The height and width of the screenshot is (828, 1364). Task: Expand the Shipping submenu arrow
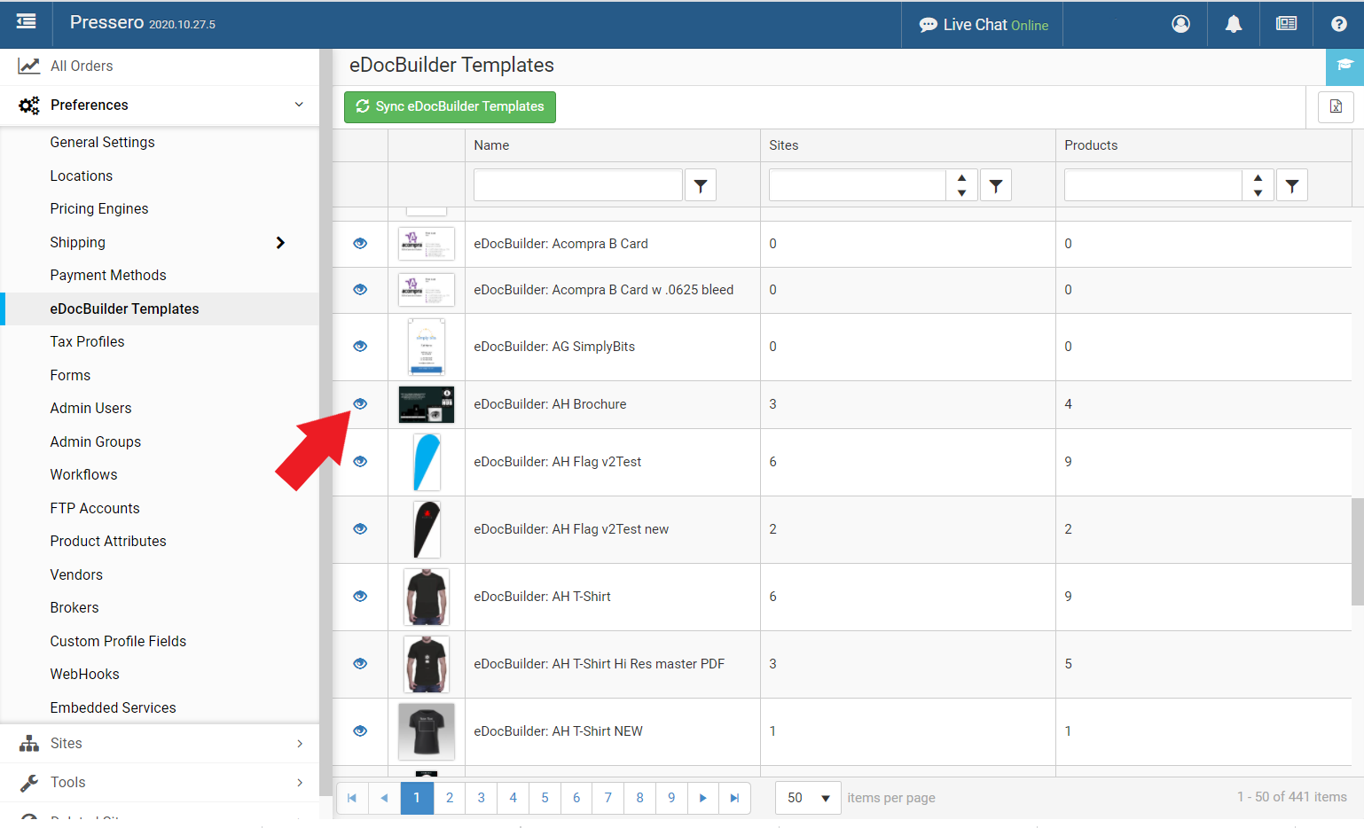(x=280, y=242)
